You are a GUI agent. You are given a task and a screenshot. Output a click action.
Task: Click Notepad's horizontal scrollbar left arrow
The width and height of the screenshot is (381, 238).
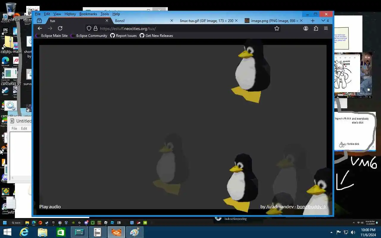click(12, 178)
